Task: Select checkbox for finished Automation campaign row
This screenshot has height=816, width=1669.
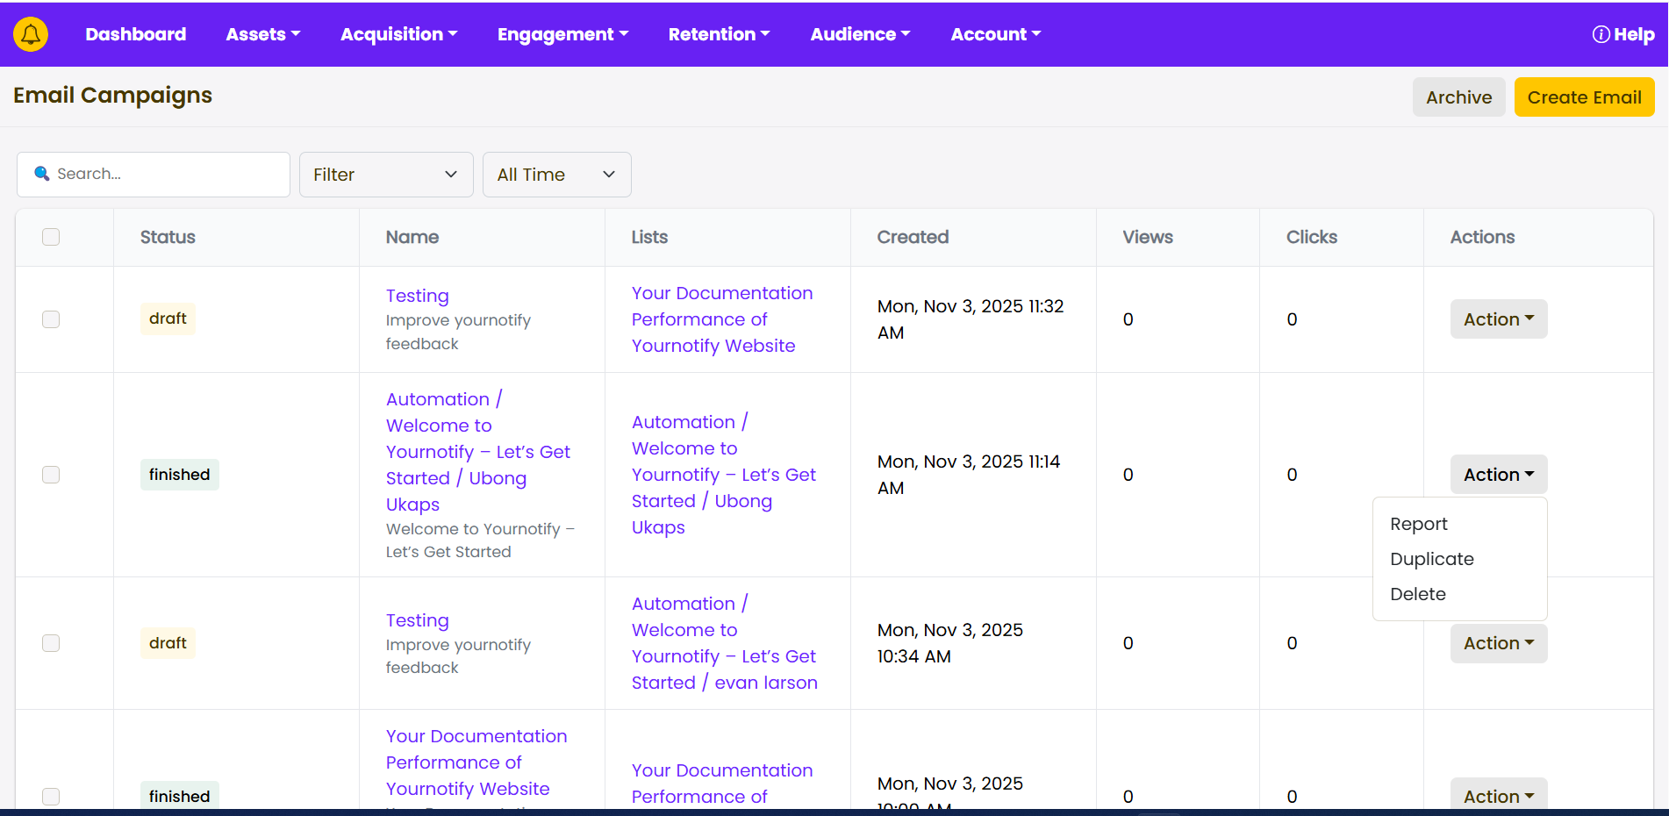Action: click(51, 475)
